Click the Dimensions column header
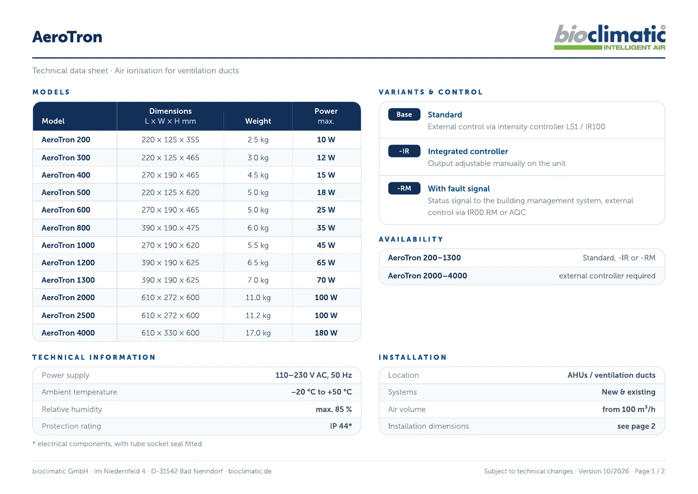The image size is (698, 494). coord(171,116)
